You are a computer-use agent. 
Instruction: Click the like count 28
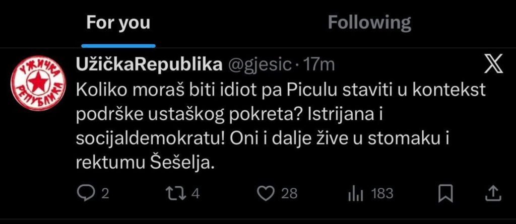coord(290,193)
